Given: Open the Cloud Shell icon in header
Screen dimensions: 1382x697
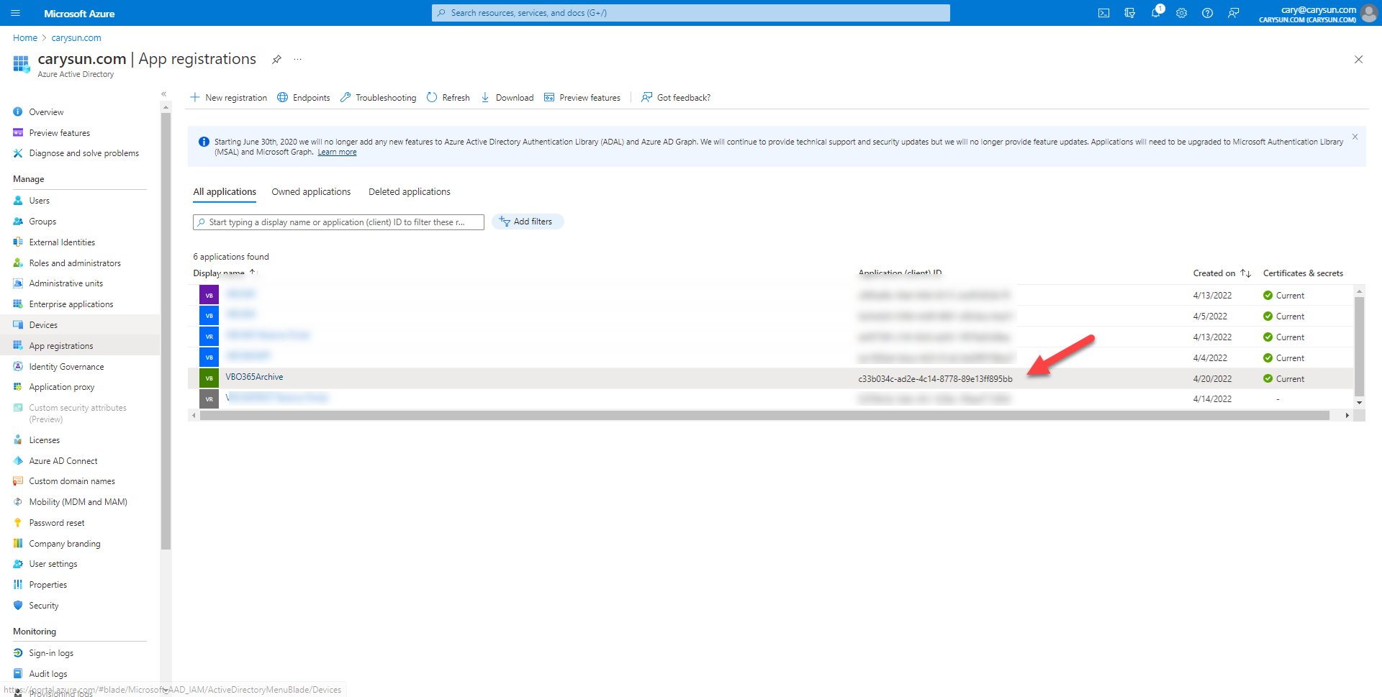Looking at the screenshot, I should [x=1103, y=13].
